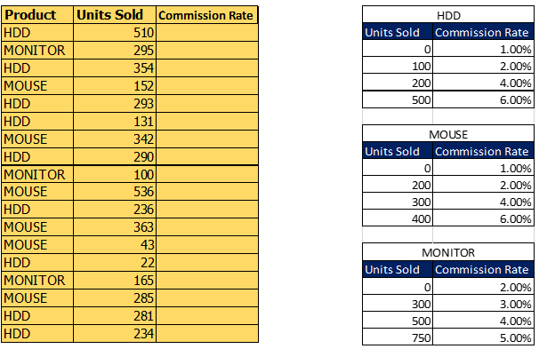
Task: Click the cell showing 22 units
Action: 115,263
